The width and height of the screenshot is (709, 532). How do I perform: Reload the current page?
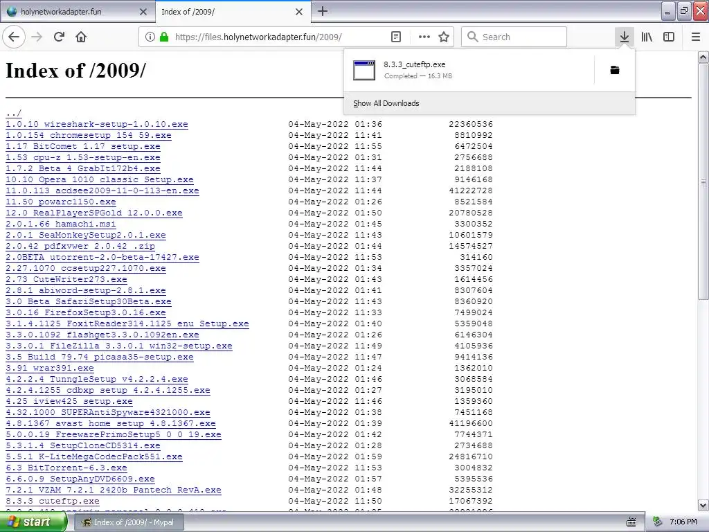[x=59, y=37]
